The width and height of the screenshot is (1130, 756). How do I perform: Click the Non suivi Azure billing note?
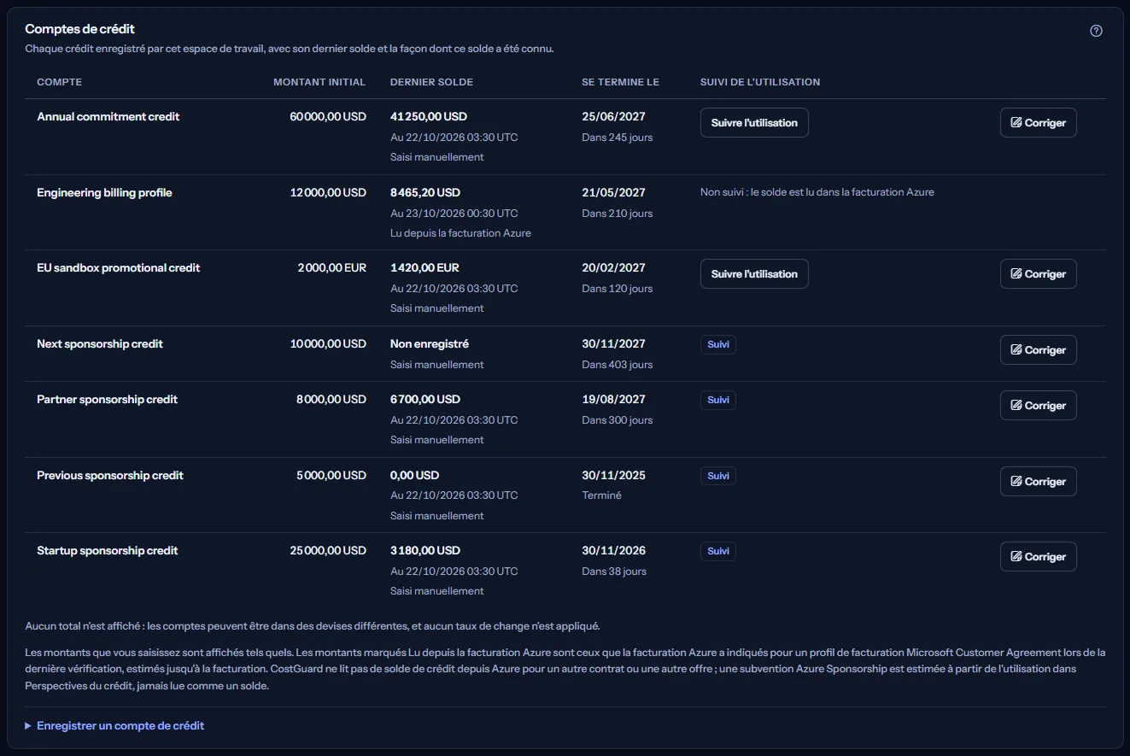click(x=817, y=192)
